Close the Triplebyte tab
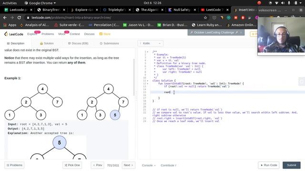 [x=130, y=9]
